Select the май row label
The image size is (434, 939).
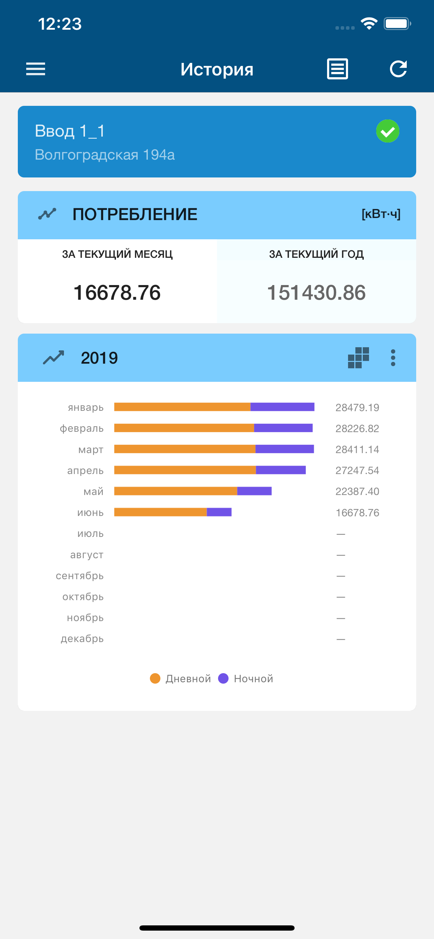[94, 492]
